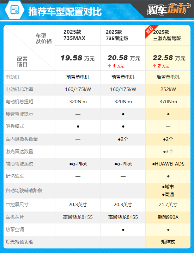The height and width of the screenshot is (253, 194).
Task: Click the 矩阵式 lighting feature cell
Action: pyautogui.click(x=168, y=242)
